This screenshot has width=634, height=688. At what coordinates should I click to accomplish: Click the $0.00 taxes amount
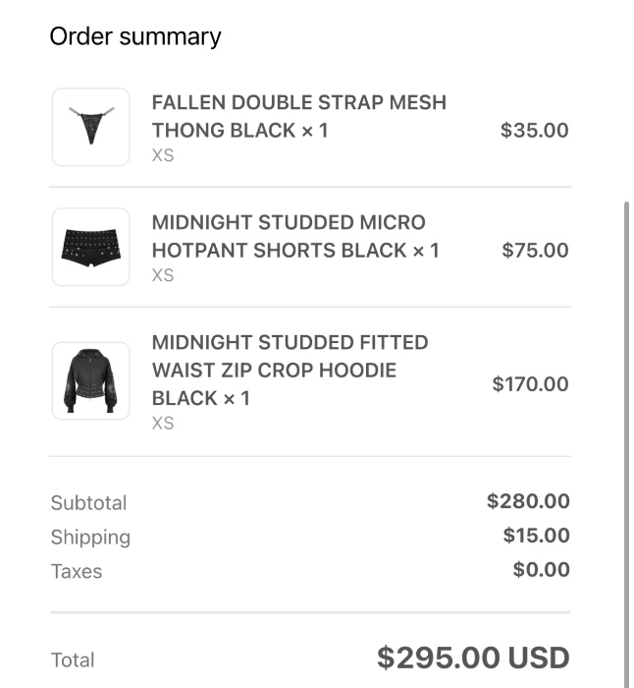point(541,570)
